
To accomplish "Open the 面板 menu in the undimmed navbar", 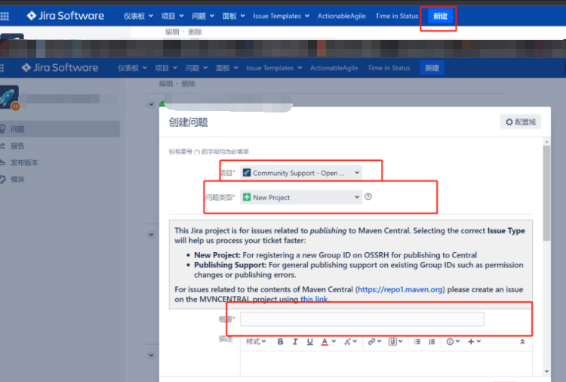I will coord(234,16).
